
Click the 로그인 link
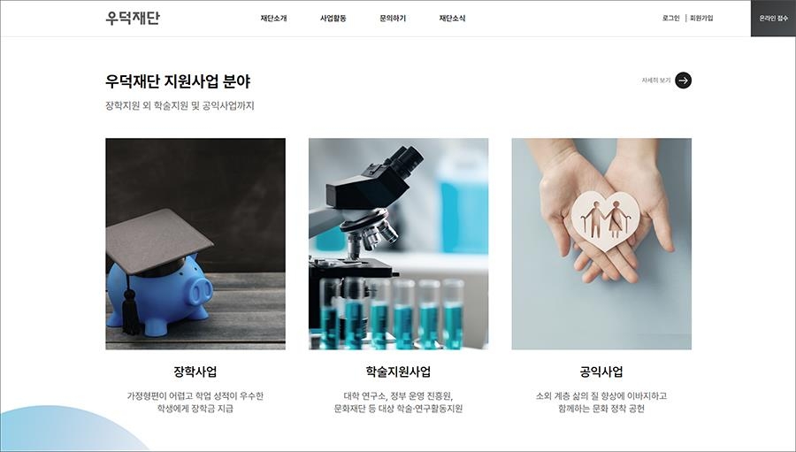coord(670,19)
